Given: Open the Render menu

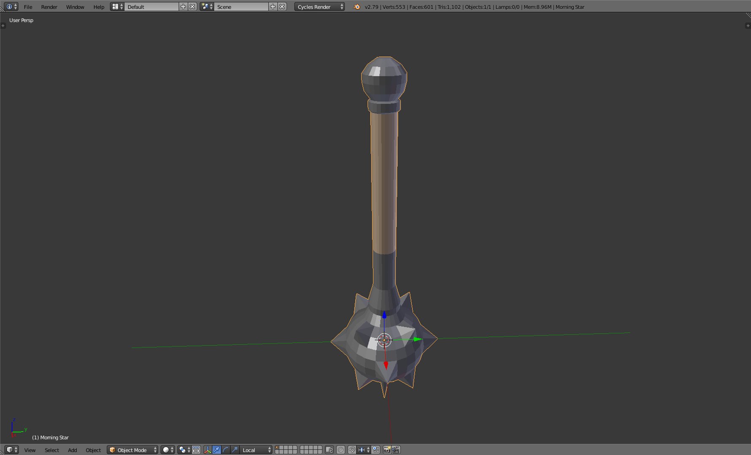Looking at the screenshot, I should [49, 7].
